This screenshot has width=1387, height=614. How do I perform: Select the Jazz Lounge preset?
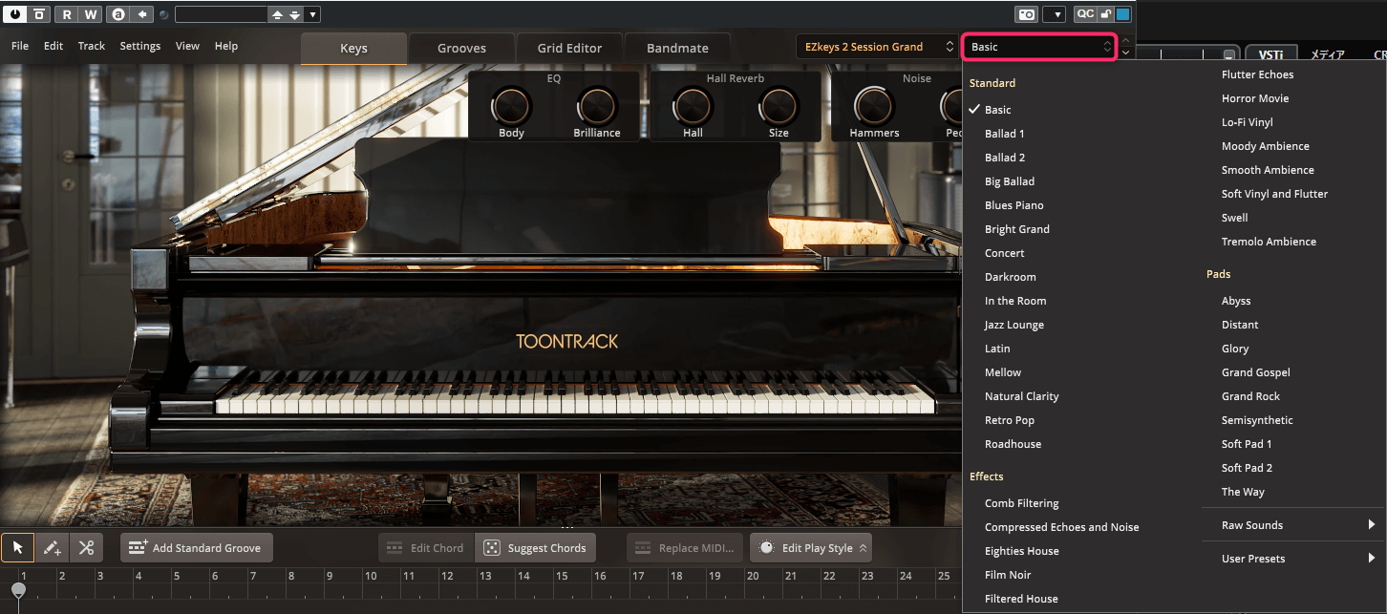click(x=1014, y=324)
